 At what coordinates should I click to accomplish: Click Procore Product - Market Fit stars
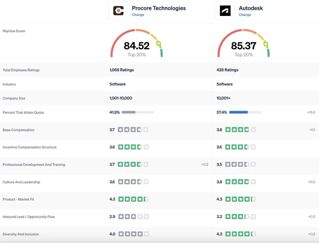tap(133, 199)
